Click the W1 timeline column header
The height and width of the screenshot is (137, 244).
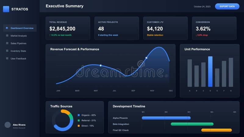click(143, 112)
